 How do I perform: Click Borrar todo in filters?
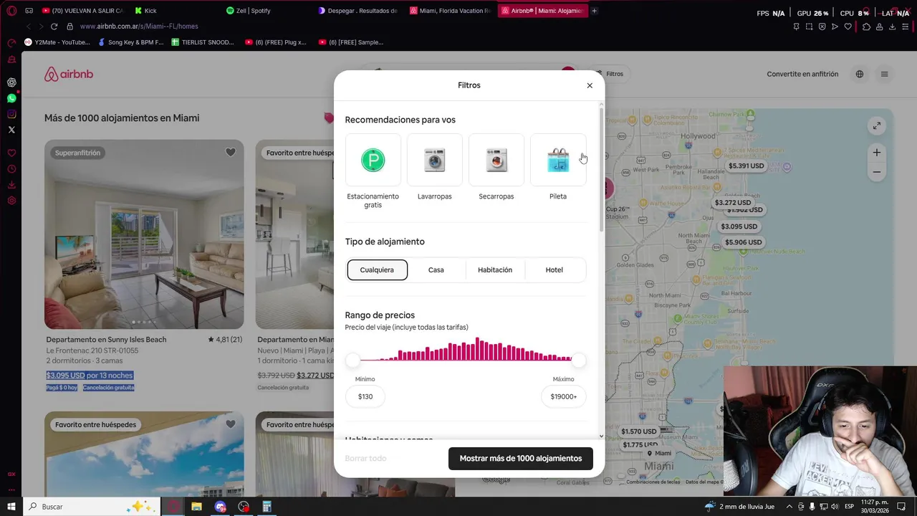(365, 459)
